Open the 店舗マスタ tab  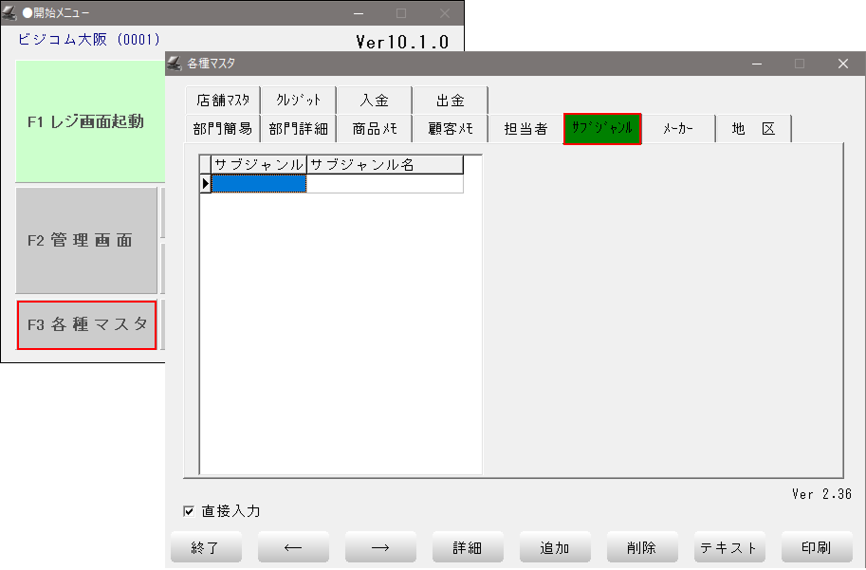click(x=223, y=101)
